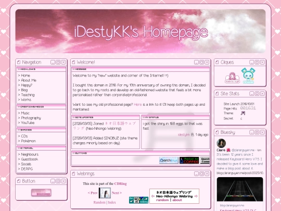
Task: Click the Page Hits counter value
Action: 248,108
